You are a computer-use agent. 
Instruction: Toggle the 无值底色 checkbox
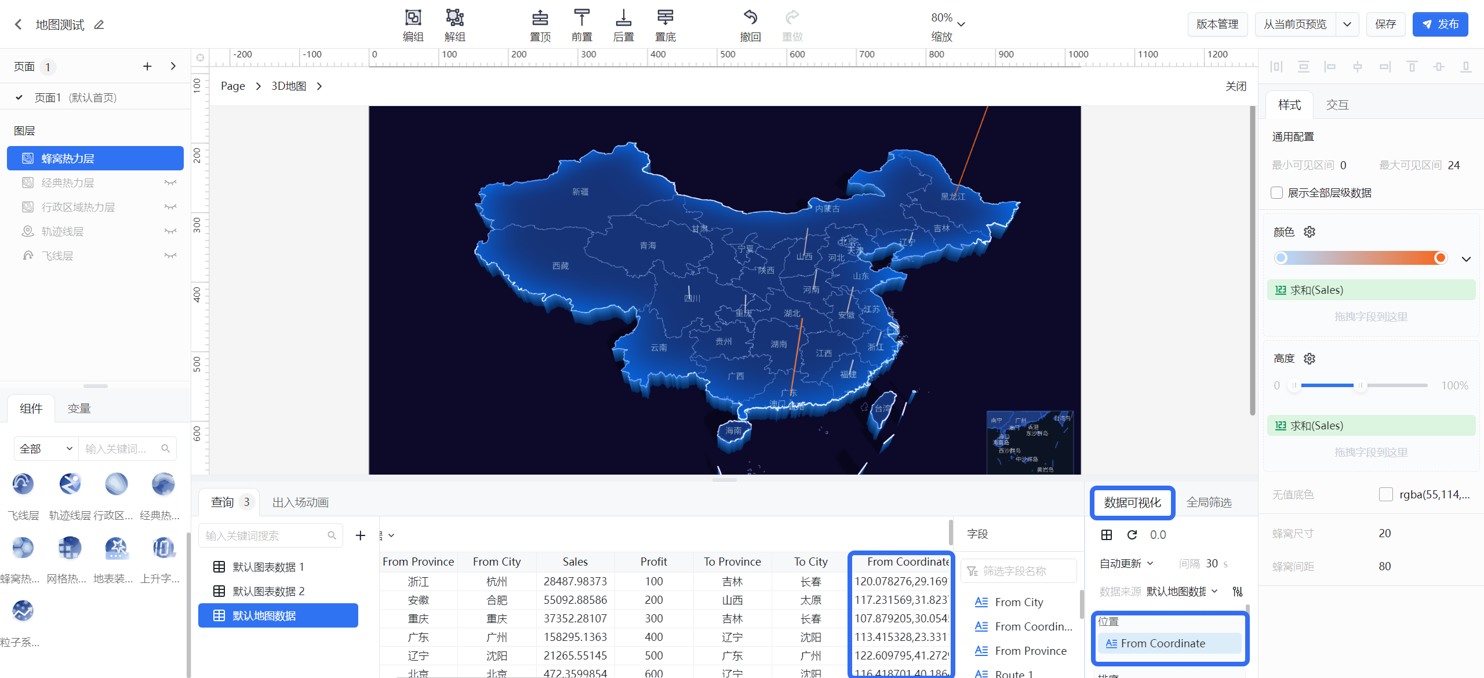coord(1385,494)
